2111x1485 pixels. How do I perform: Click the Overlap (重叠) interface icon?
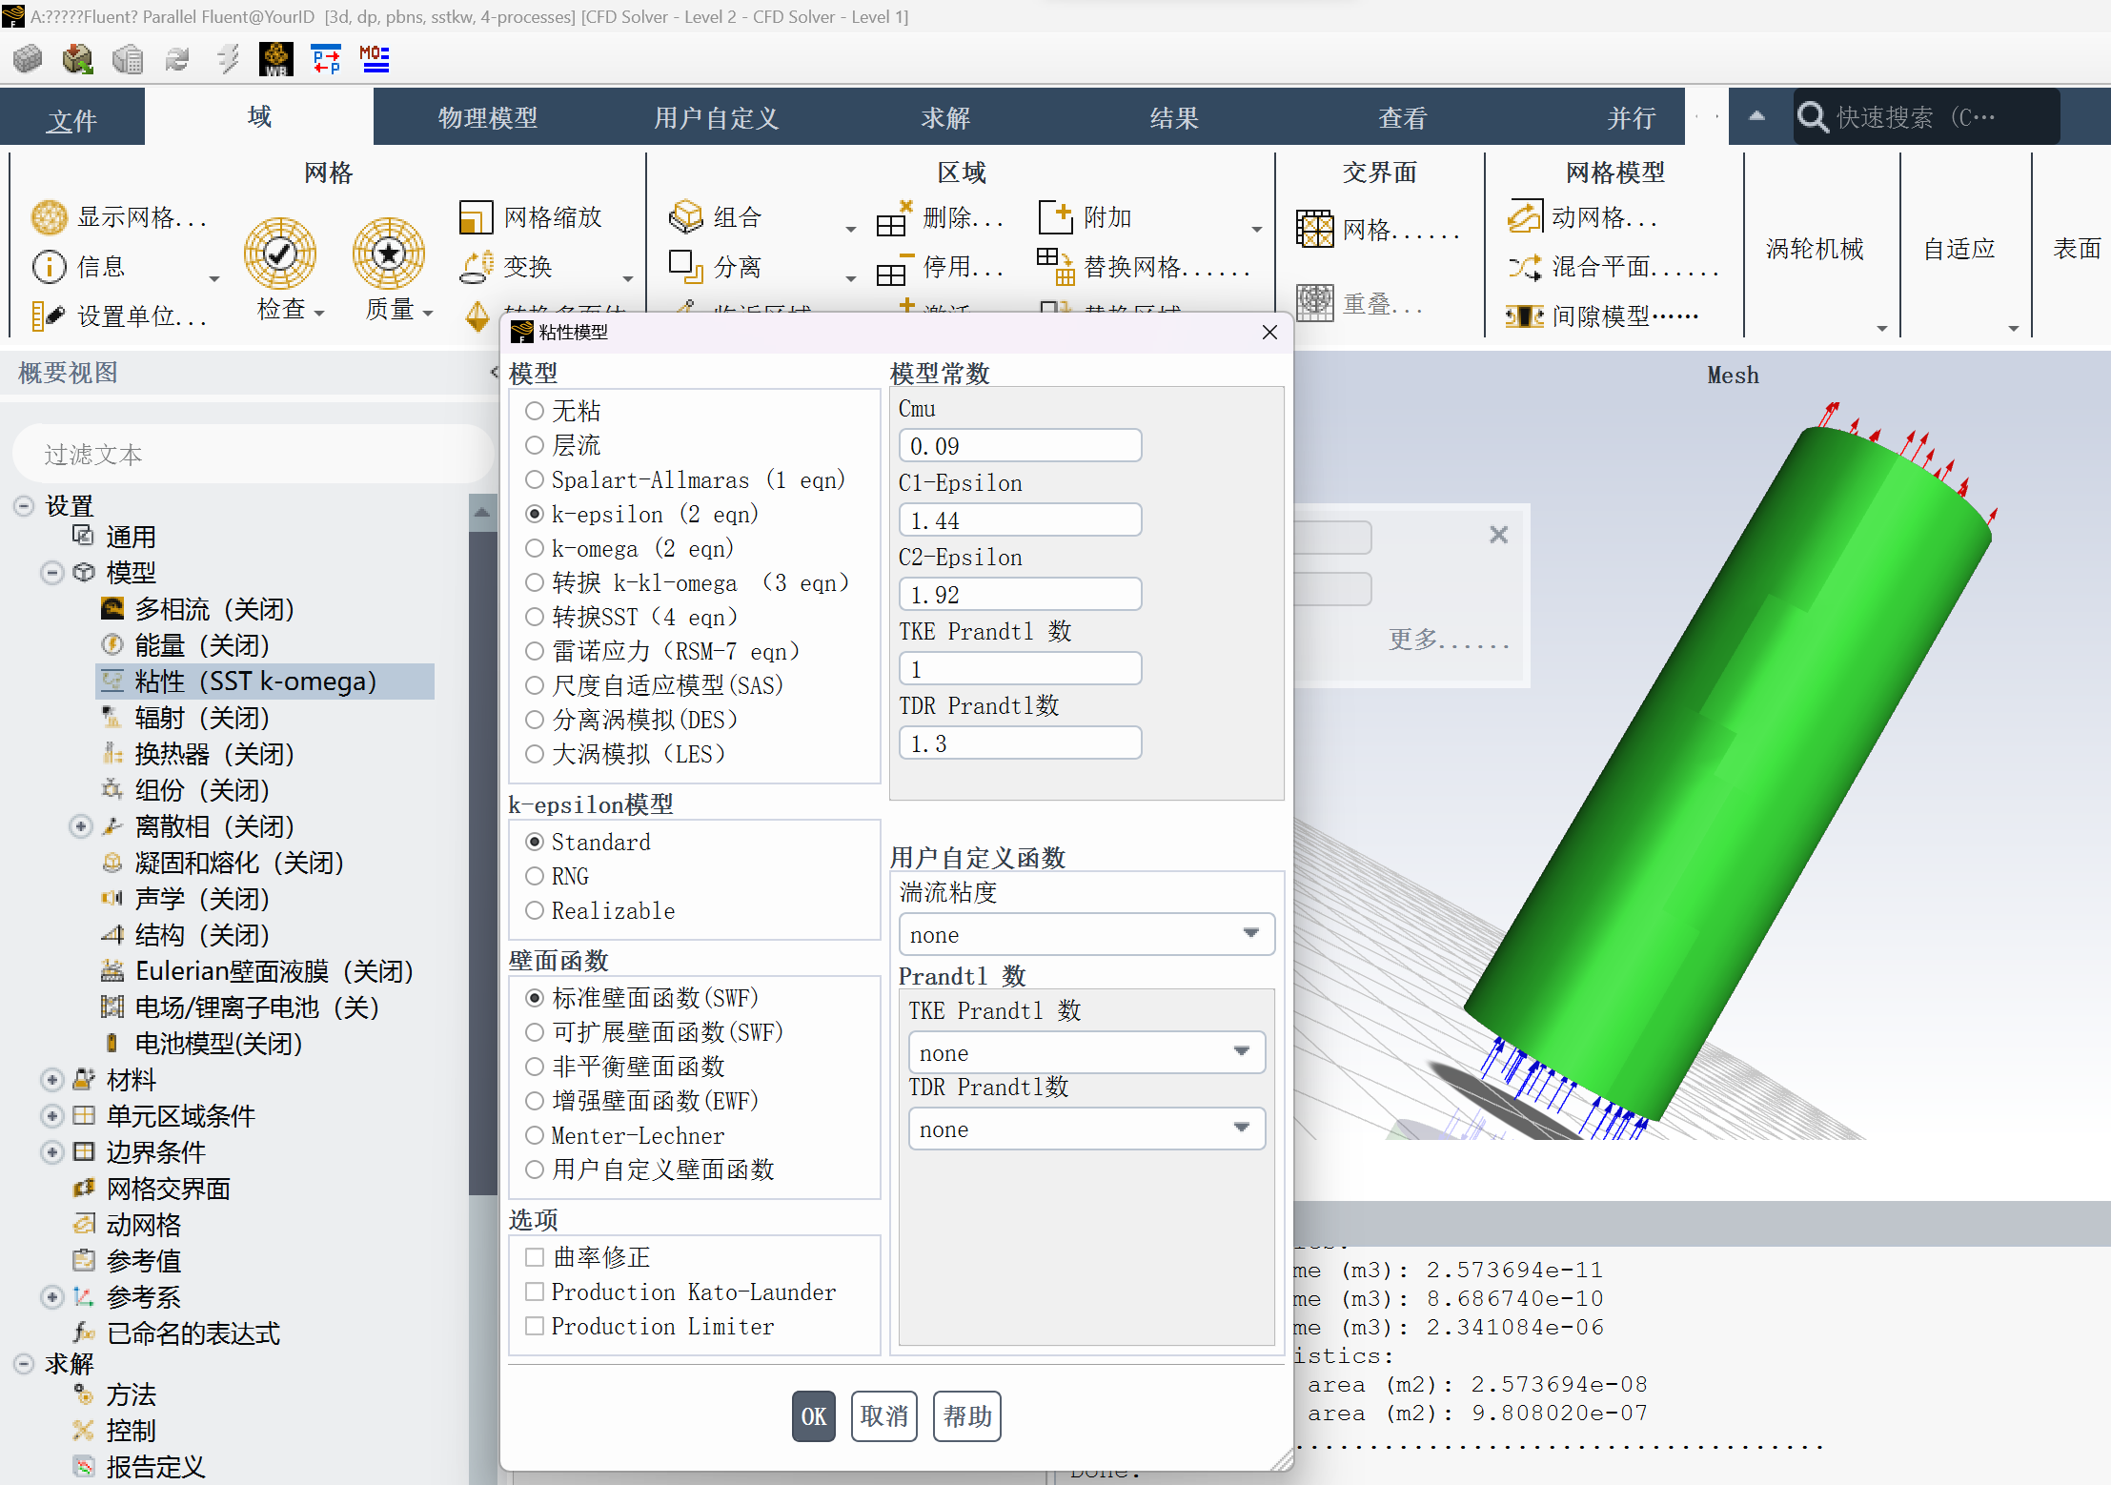click(x=1314, y=303)
